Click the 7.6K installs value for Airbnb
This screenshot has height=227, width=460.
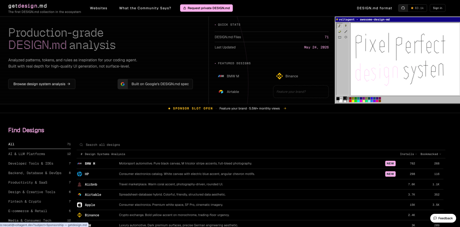tap(411, 184)
